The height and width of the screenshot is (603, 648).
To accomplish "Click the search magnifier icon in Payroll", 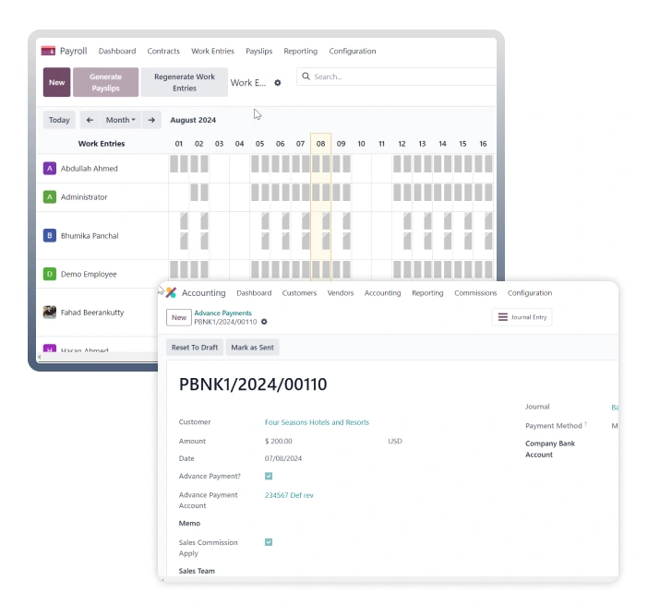I will click(306, 77).
